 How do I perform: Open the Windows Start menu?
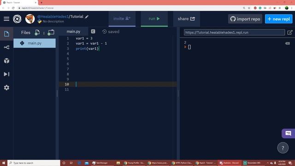pyautogui.click(x=4, y=163)
